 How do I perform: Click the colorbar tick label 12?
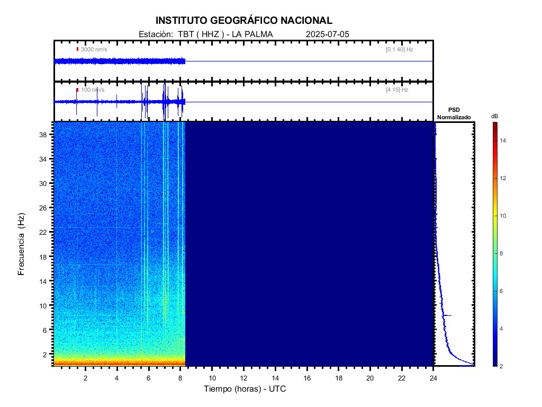pos(503,178)
